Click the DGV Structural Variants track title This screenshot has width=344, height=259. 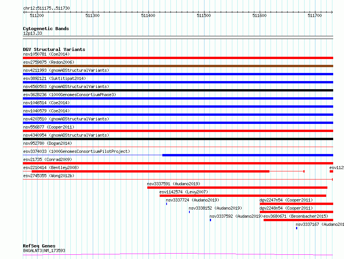[54, 49]
